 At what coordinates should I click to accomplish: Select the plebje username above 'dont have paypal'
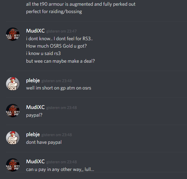click(33, 134)
